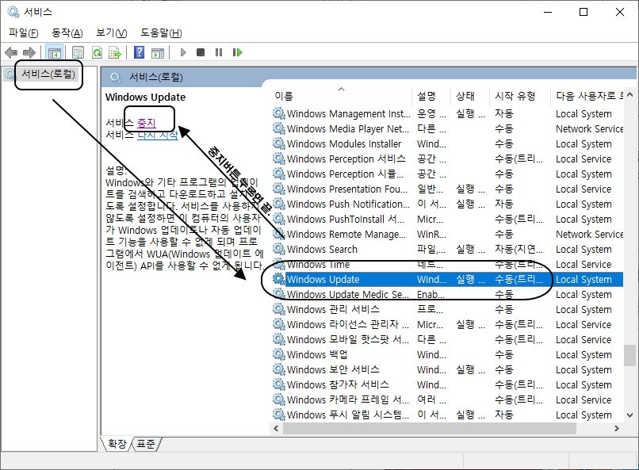Image resolution: width=639 pixels, height=470 pixels.
Task: Select Windows 모바일 핫스팟 서... row
Action: coord(447,340)
